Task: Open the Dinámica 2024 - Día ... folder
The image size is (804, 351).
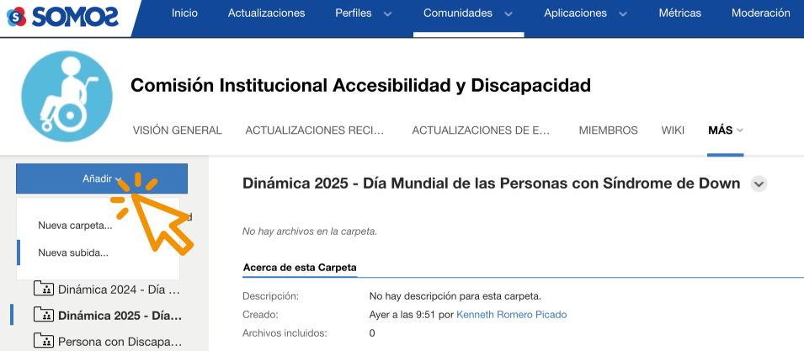Action: [x=119, y=290]
